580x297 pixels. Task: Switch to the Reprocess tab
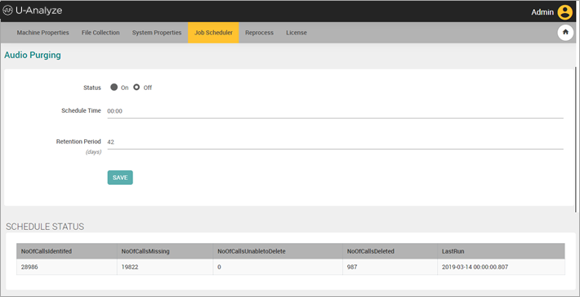[x=259, y=33]
